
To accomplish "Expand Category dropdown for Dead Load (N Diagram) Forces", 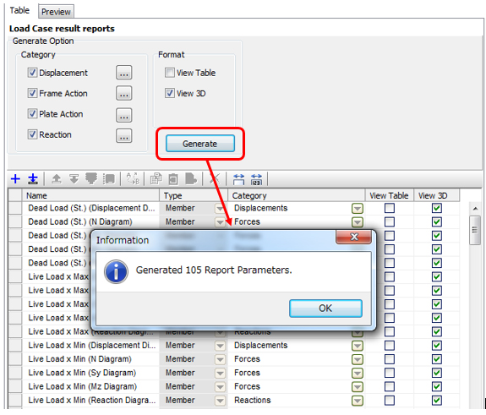I will point(358,222).
